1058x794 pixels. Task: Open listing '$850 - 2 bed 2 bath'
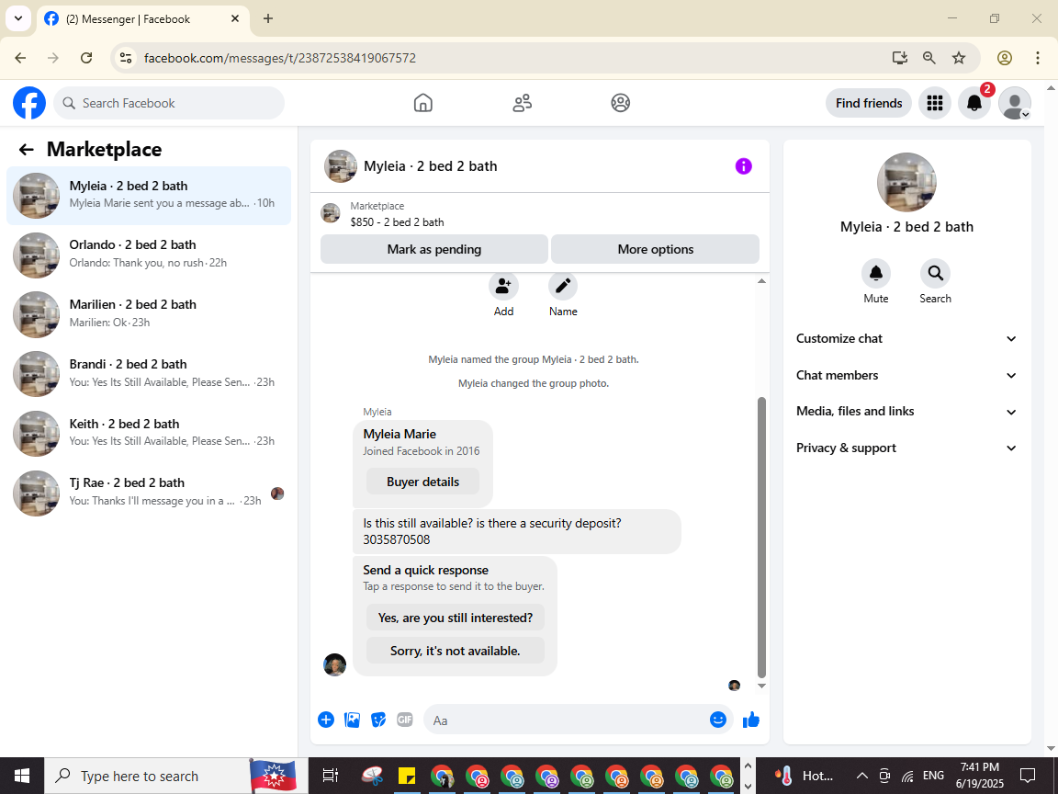coord(397,222)
